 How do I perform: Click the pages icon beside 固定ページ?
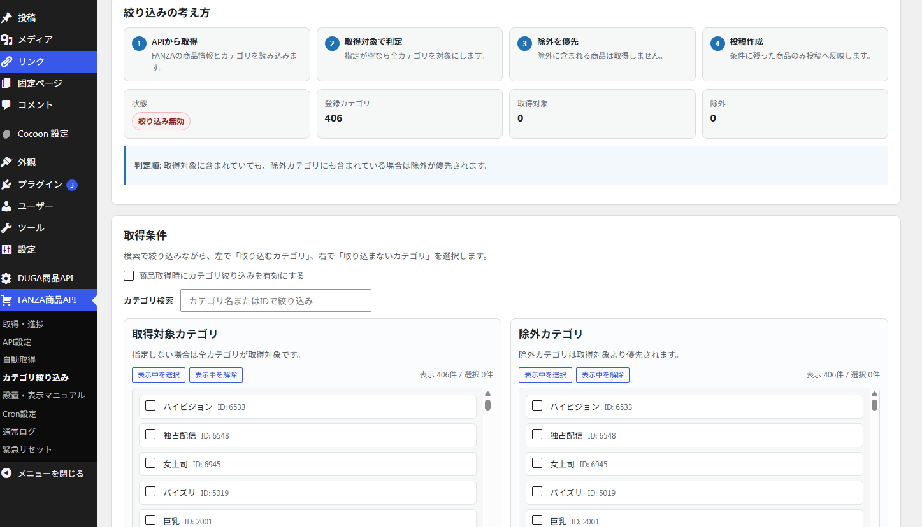point(6,83)
